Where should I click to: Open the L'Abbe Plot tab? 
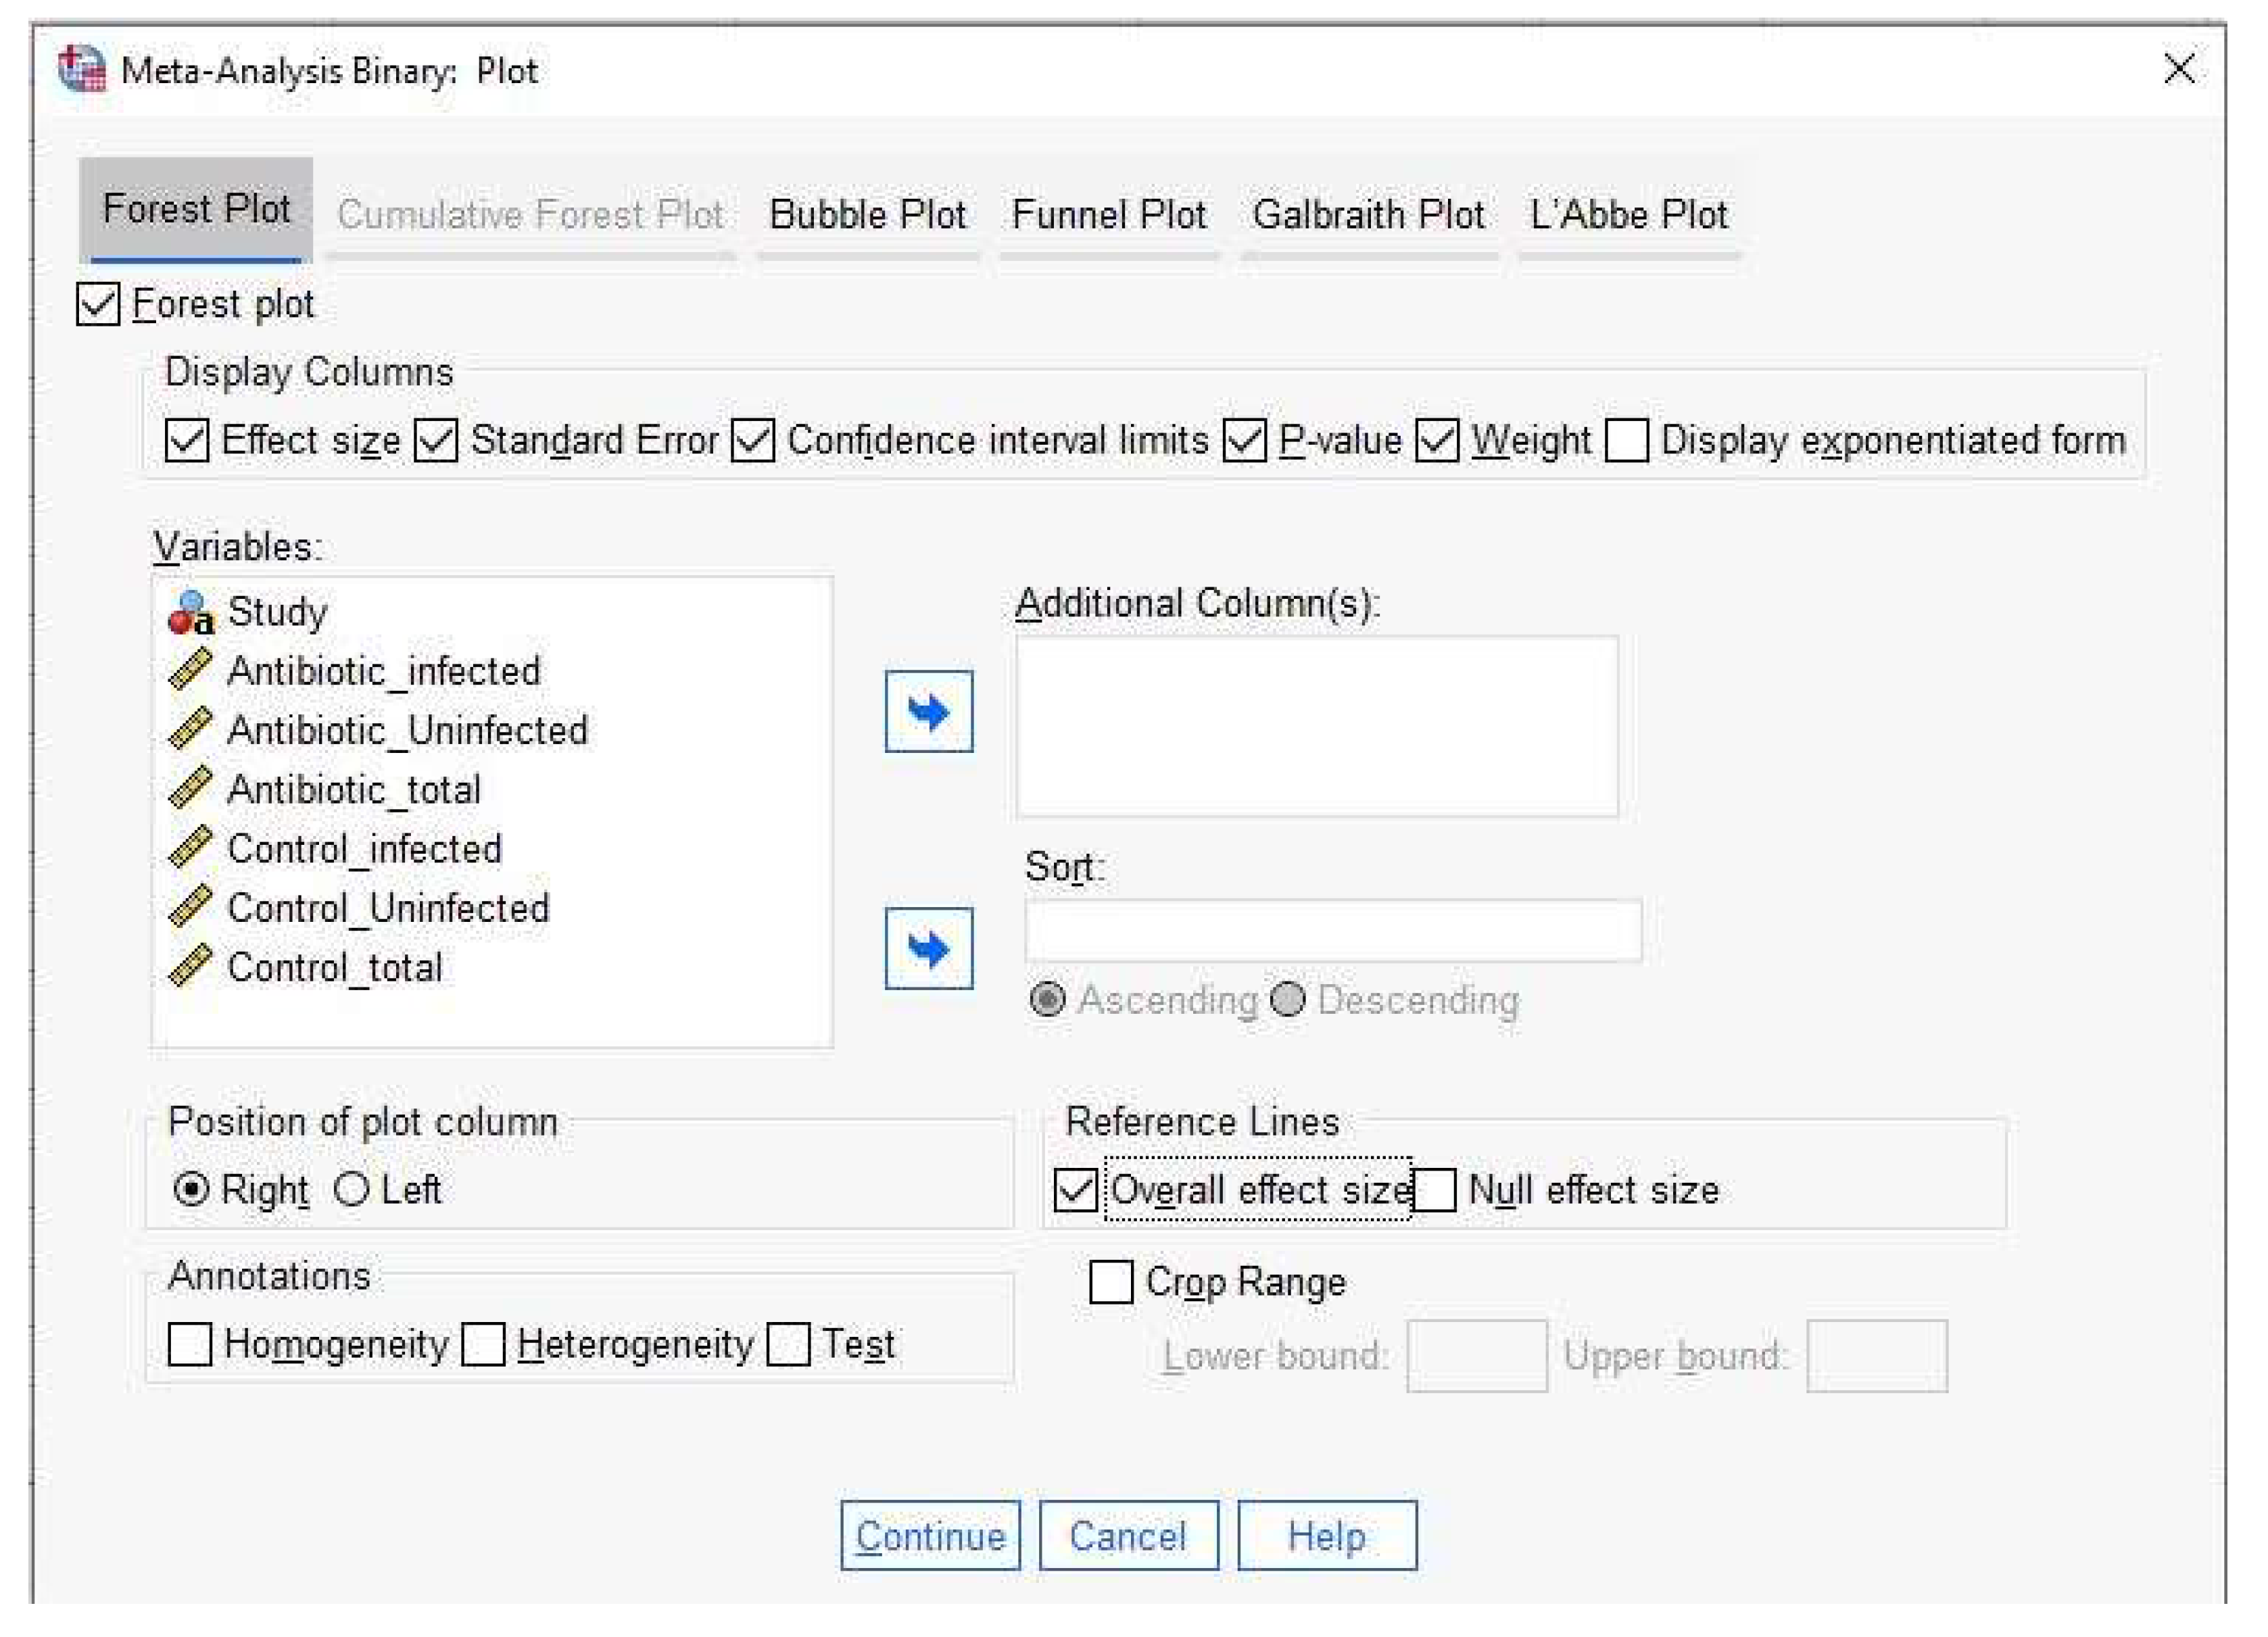click(x=1628, y=215)
